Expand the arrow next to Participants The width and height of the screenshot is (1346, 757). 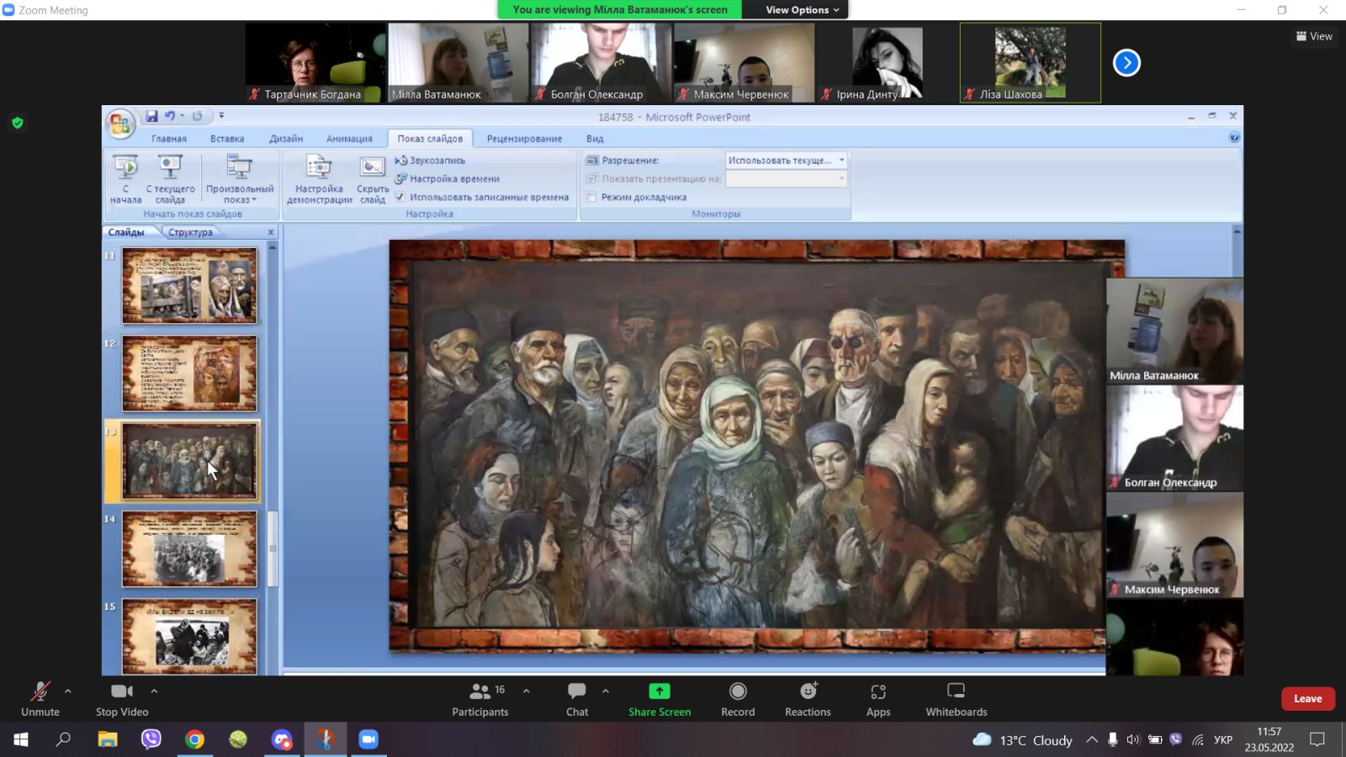click(x=527, y=691)
